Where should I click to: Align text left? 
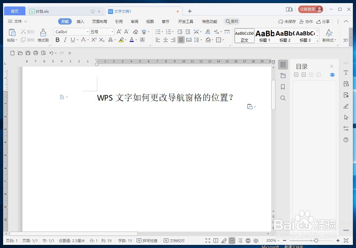click(x=158, y=40)
